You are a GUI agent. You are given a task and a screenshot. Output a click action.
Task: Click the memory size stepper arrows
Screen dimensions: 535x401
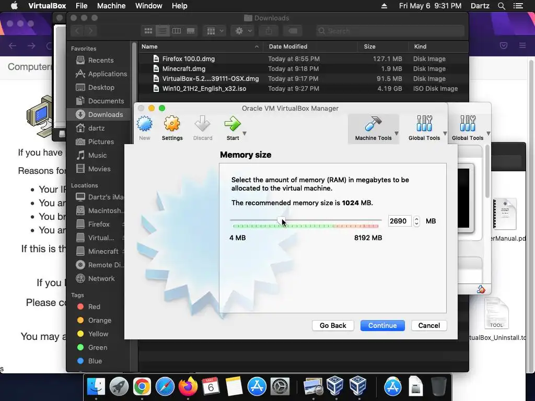point(416,221)
